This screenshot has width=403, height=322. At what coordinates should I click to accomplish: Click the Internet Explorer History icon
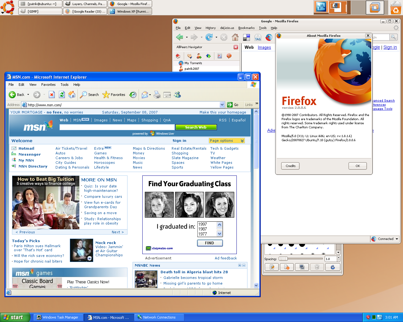(x=133, y=95)
